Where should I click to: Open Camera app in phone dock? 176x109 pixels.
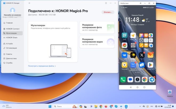pyautogui.click(x=137, y=80)
